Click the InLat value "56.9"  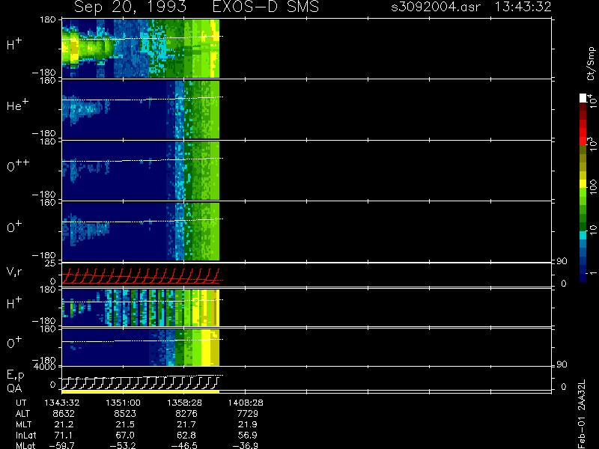(x=248, y=435)
